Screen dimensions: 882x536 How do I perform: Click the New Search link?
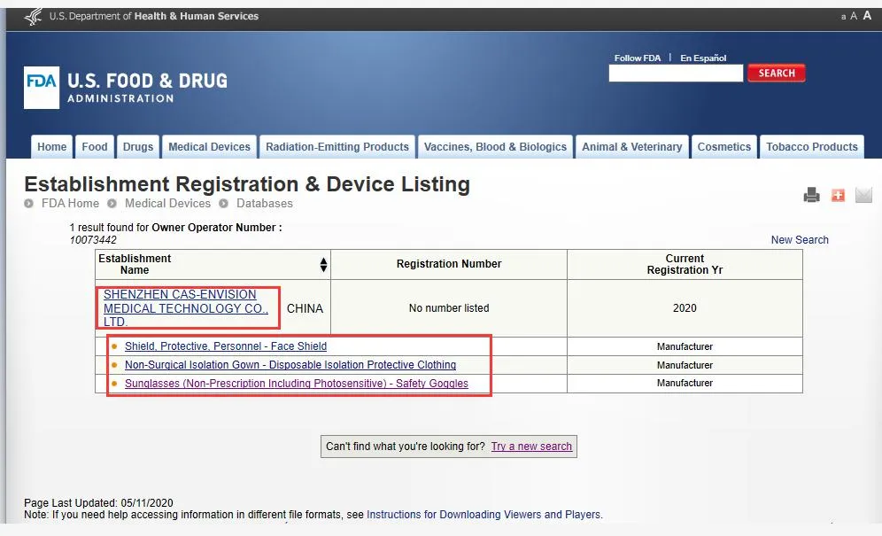coord(800,240)
